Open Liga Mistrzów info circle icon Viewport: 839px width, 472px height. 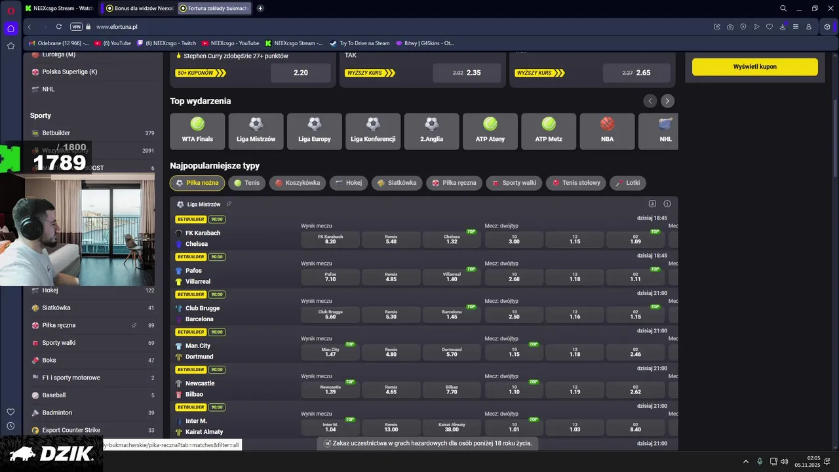point(667,204)
